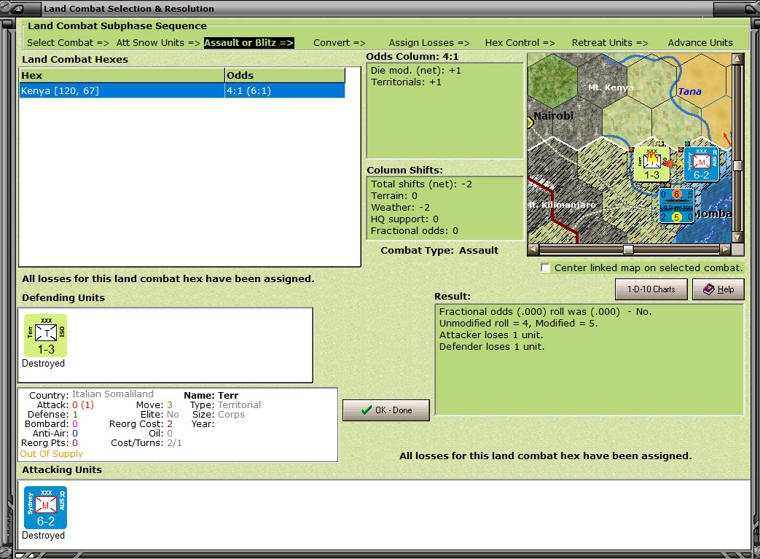The height and width of the screenshot is (559, 760).
Task: Click the Total shifts (net): -2 line
Action: click(421, 184)
